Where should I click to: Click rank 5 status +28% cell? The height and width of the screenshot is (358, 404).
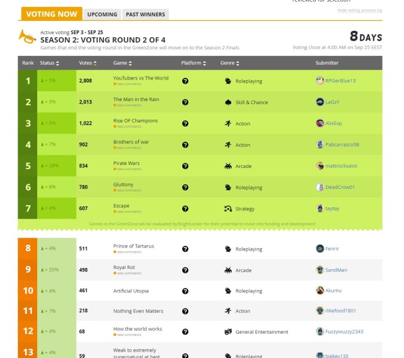click(56, 166)
